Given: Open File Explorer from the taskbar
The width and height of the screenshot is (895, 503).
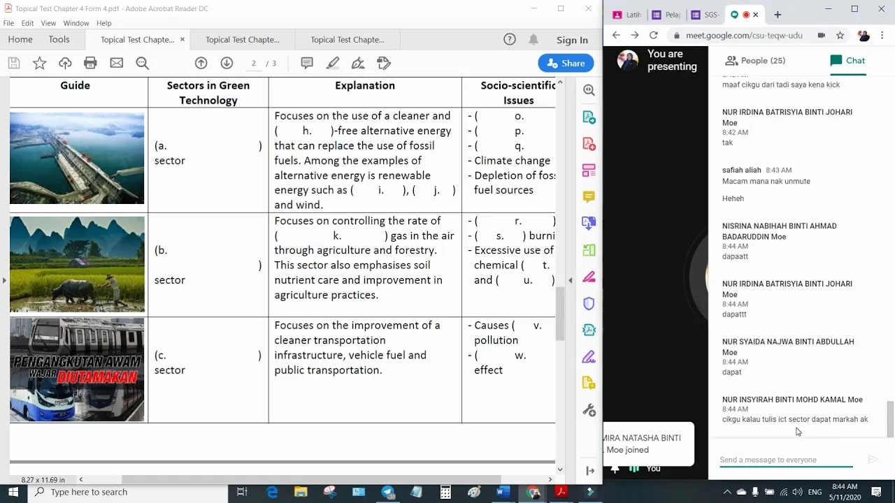Looking at the screenshot, I should (x=301, y=493).
